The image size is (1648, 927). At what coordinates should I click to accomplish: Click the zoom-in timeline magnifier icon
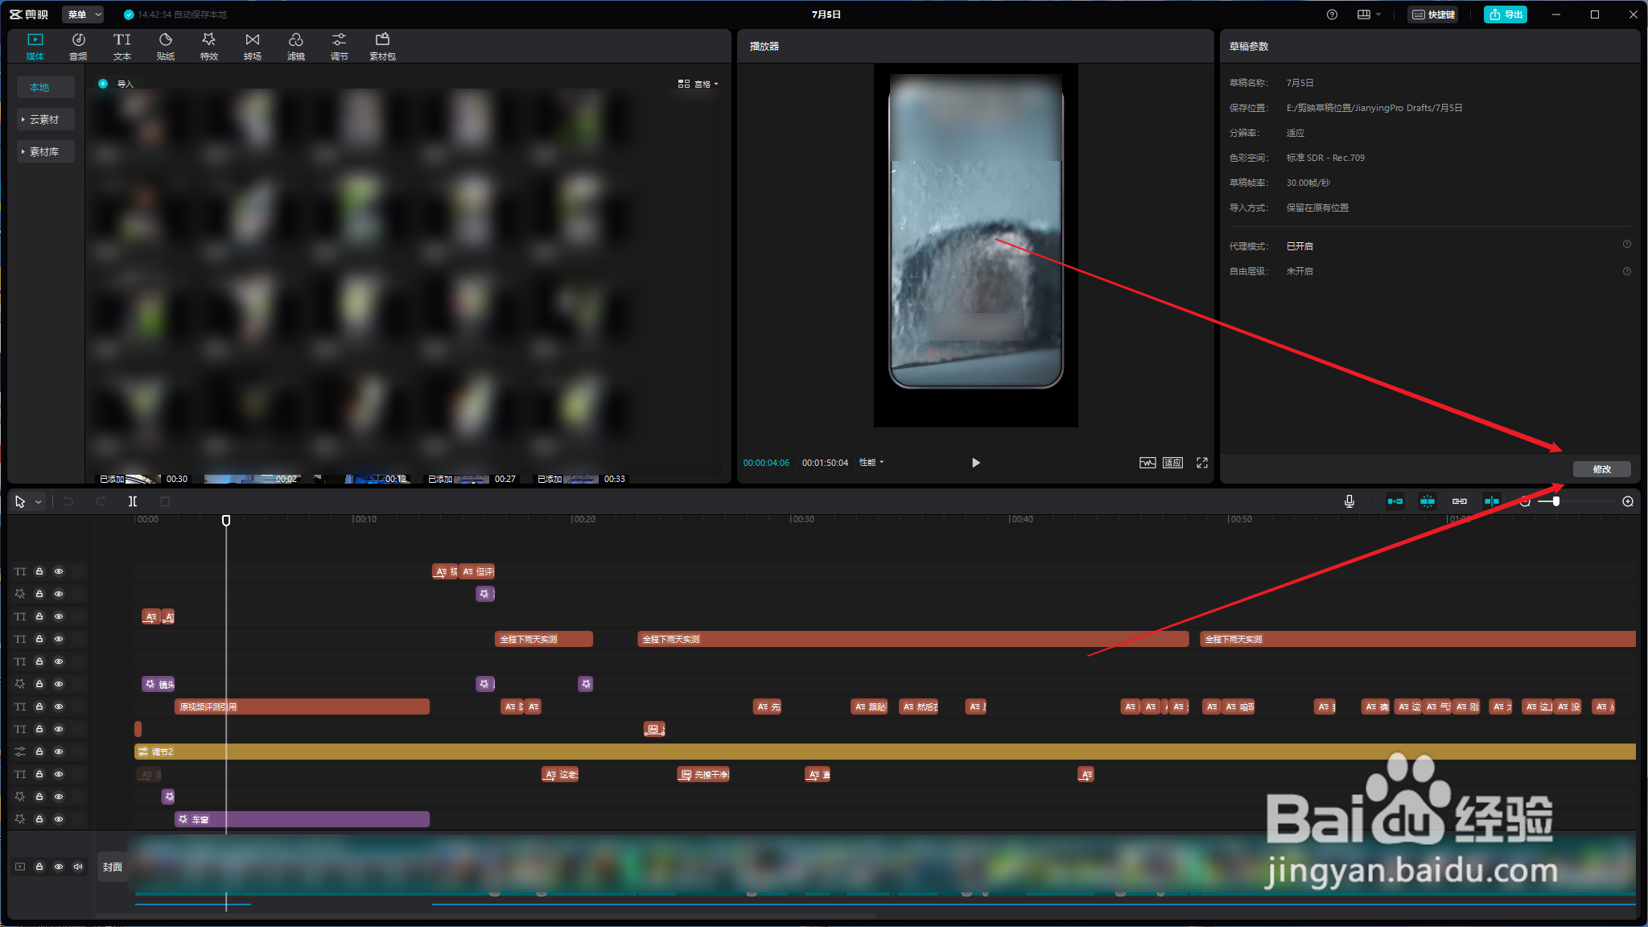pyautogui.click(x=1628, y=501)
